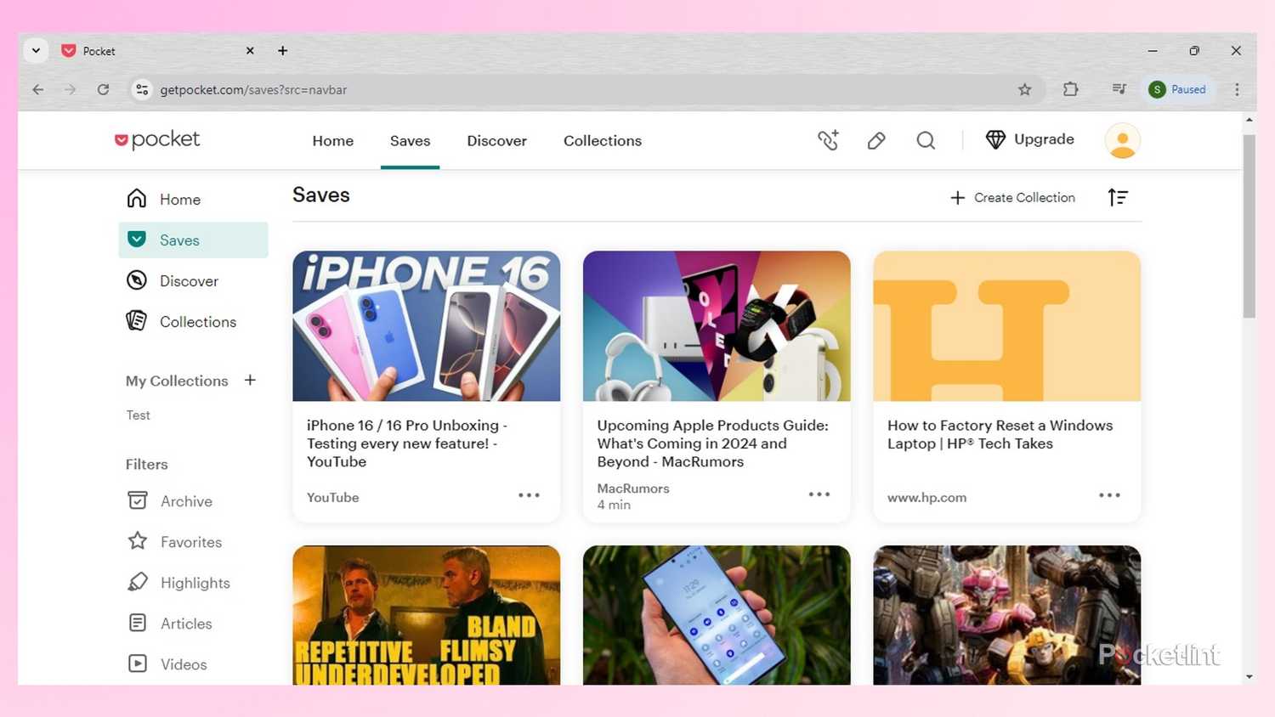
Task: Open options menu on the iPhone 16 card
Action: coord(529,494)
